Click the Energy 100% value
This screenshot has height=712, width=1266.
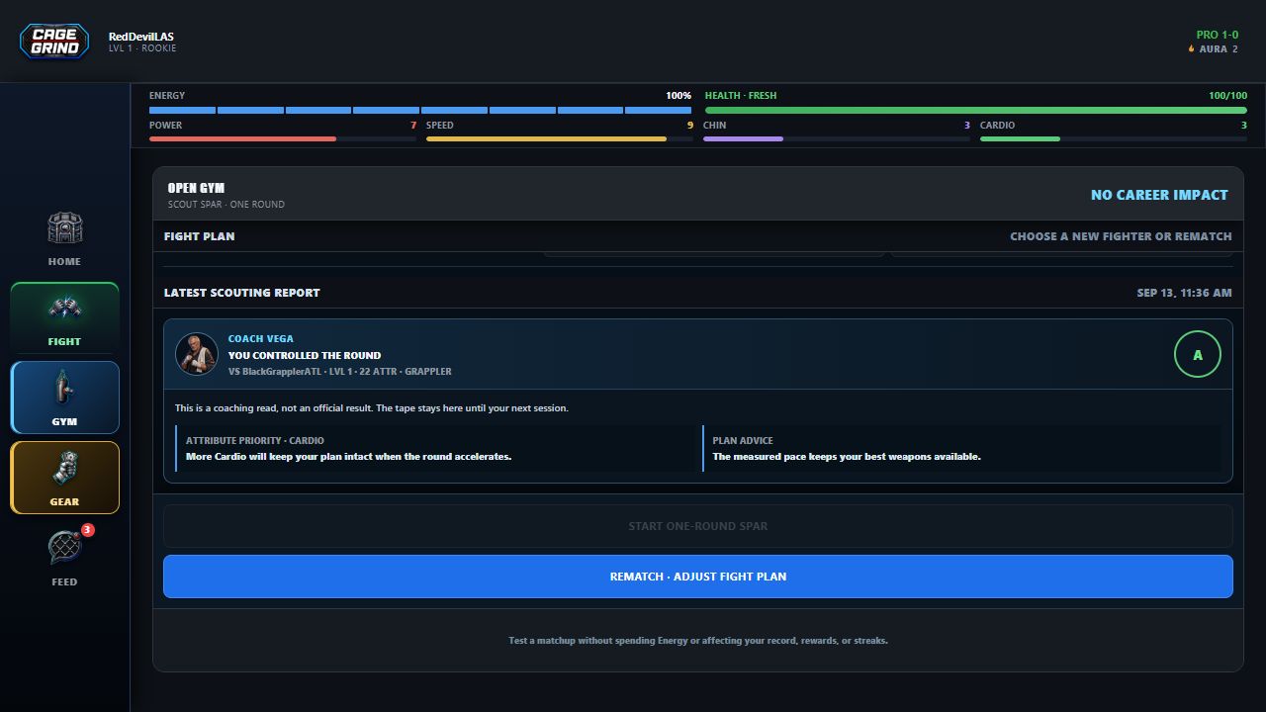[678, 96]
